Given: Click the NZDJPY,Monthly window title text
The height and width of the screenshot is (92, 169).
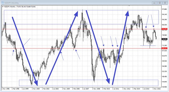Looking at the screenshot, I should (12, 3).
